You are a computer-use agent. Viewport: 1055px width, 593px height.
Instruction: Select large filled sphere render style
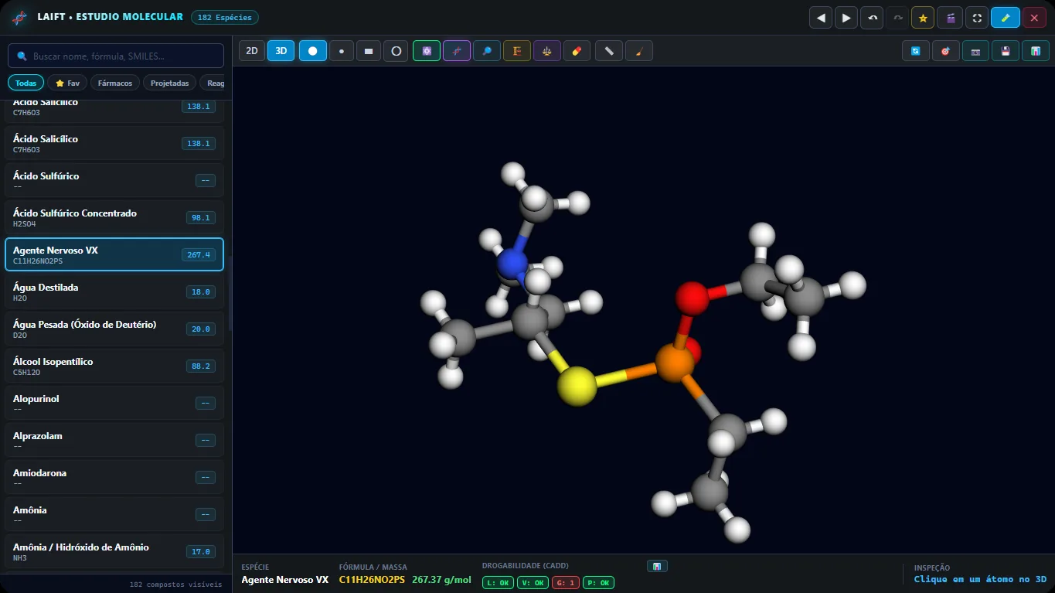pos(313,51)
